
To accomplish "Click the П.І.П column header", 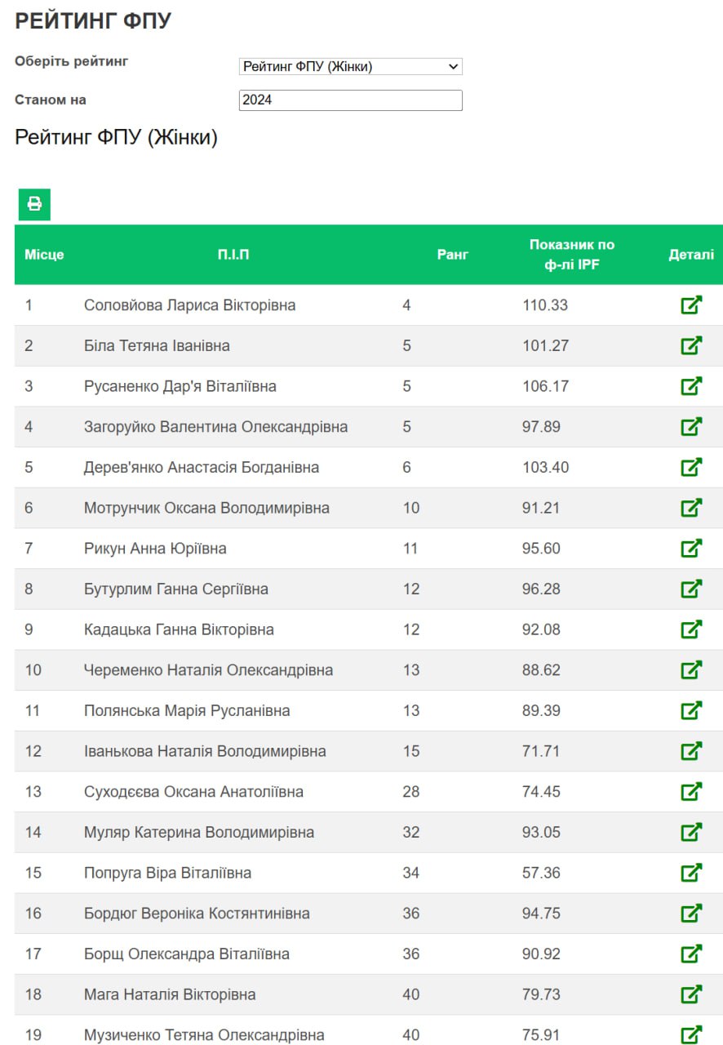I will point(233,255).
